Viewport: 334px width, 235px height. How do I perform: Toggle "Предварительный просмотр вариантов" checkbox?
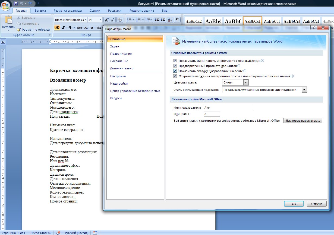tap(175, 66)
